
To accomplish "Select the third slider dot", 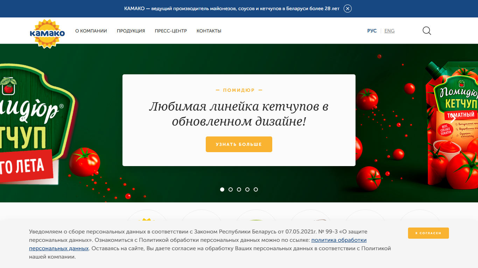I will pyautogui.click(x=239, y=189).
